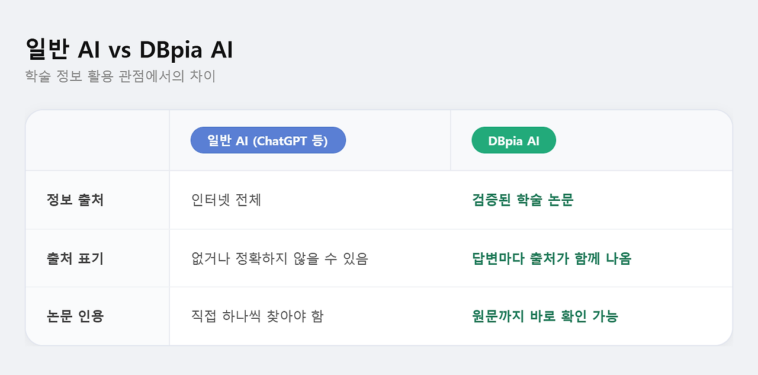Click the blue 일반 AI (ChatGPT 등) pill
Image resolution: width=758 pixels, height=375 pixels.
tap(268, 140)
